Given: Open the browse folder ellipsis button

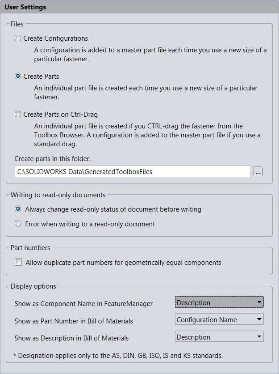Looking at the screenshot, I should 258,171.
